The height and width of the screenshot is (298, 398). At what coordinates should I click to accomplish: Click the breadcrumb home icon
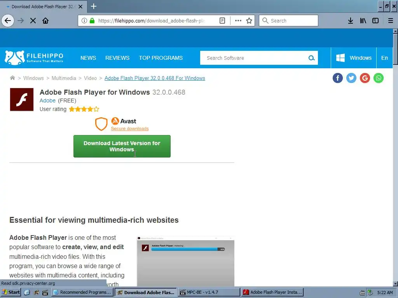[12, 78]
